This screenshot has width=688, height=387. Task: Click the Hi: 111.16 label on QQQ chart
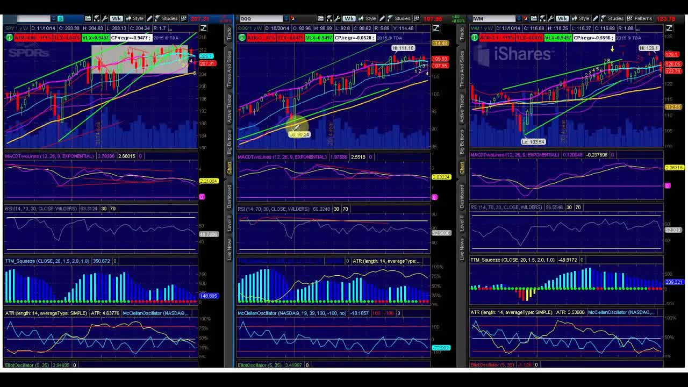click(403, 48)
